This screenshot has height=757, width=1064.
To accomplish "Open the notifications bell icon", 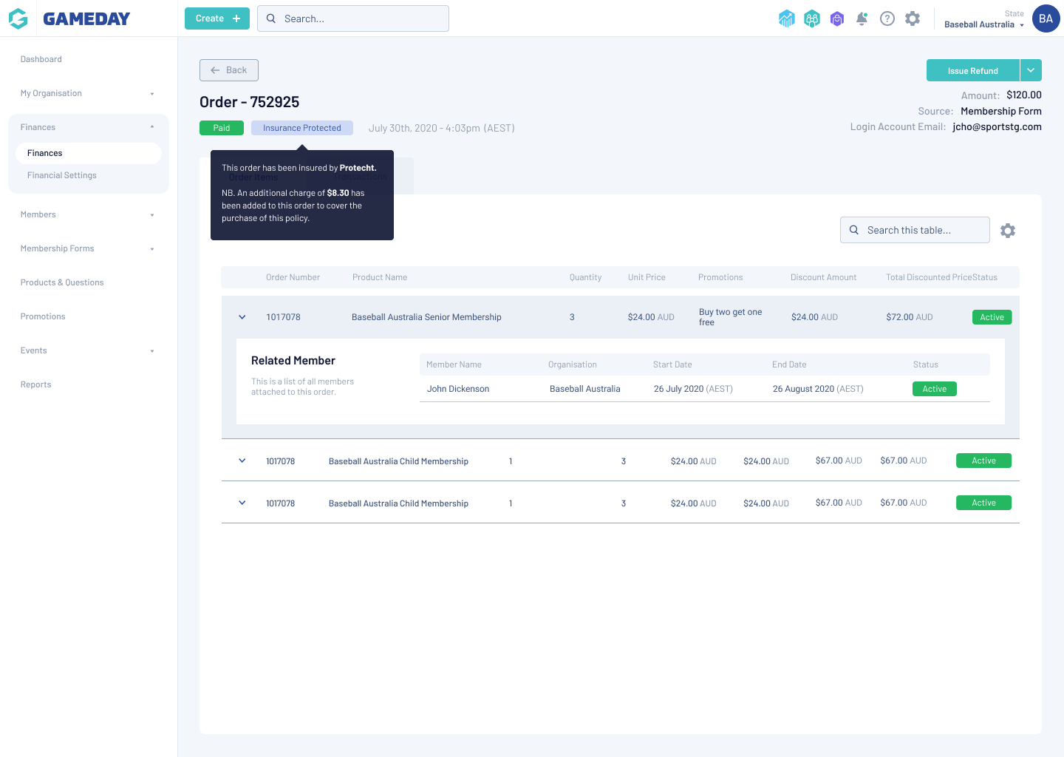I will pos(862,18).
